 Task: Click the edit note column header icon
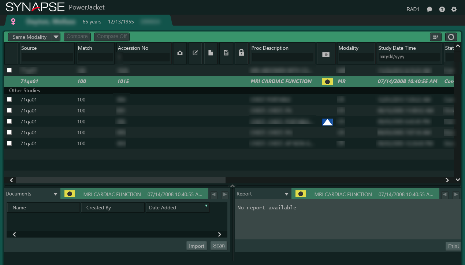pos(195,53)
